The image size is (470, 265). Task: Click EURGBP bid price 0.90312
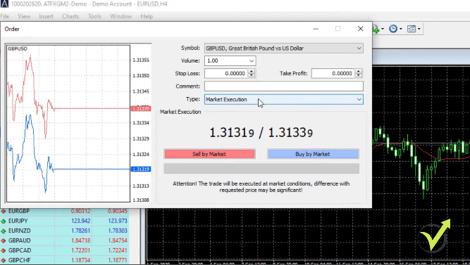[80, 212]
